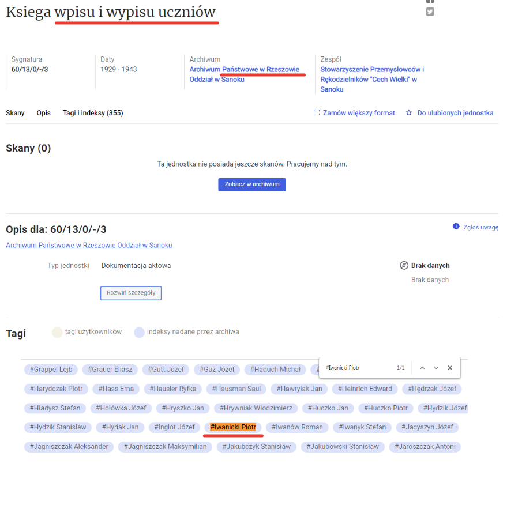Expand details with Rozwiń szczegóły
Viewport: 507px width, 509px height.
tap(131, 293)
